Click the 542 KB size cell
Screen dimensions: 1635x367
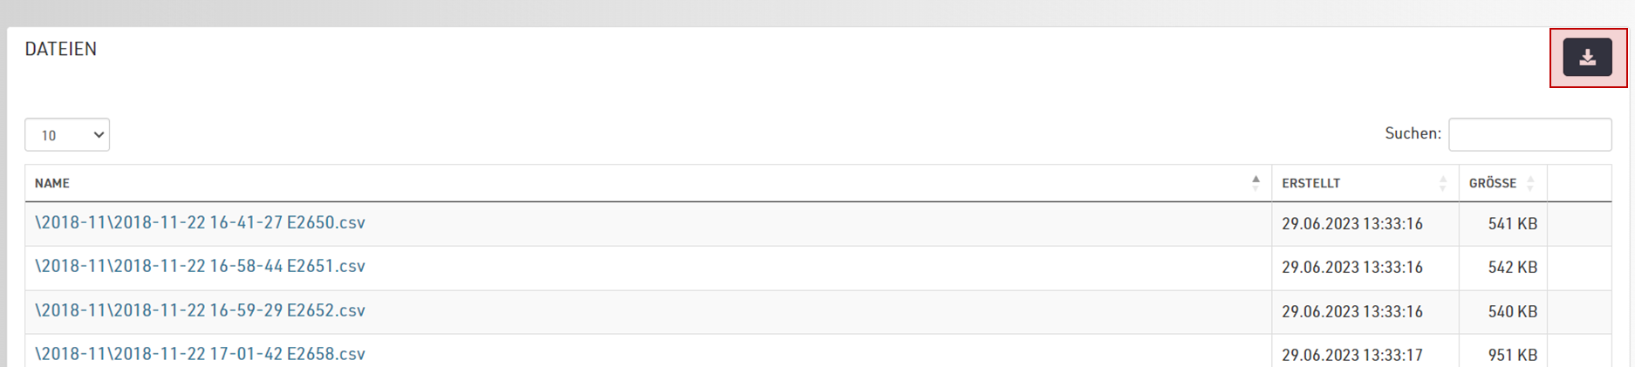[1512, 268]
